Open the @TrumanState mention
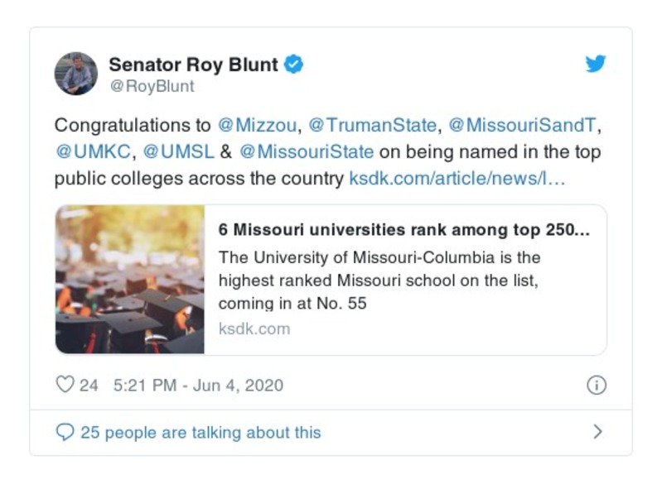The height and width of the screenshot is (484, 662). [x=372, y=126]
